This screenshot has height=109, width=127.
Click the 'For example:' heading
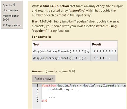pos(42,37)
